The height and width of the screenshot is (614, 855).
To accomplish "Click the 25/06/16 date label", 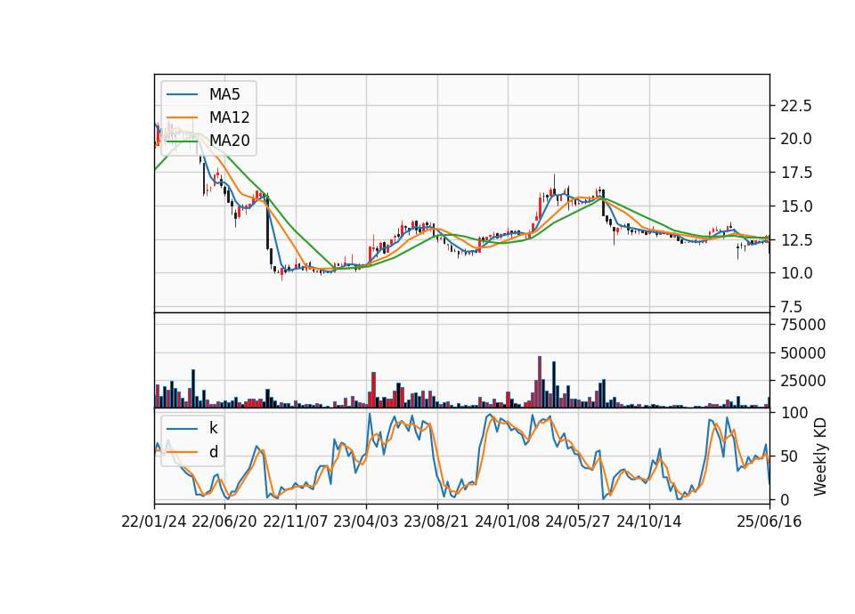I will (x=769, y=521).
